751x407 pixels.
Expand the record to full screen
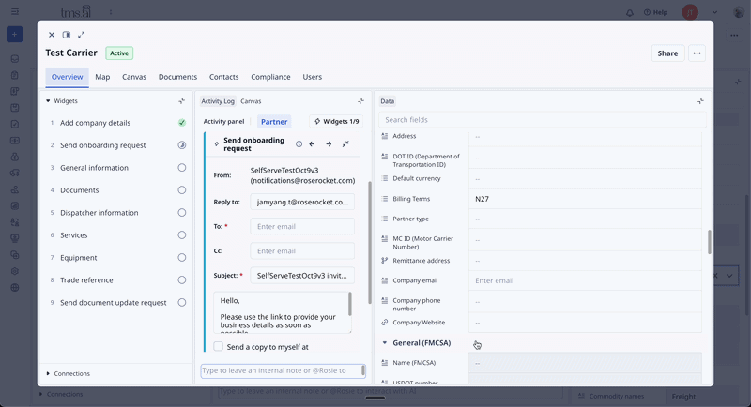81,35
